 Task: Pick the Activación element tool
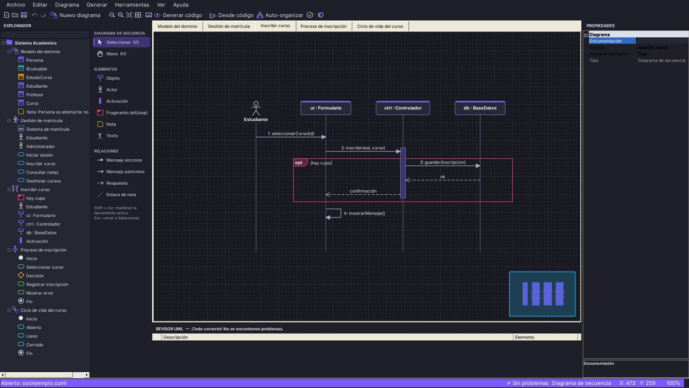[121, 101]
